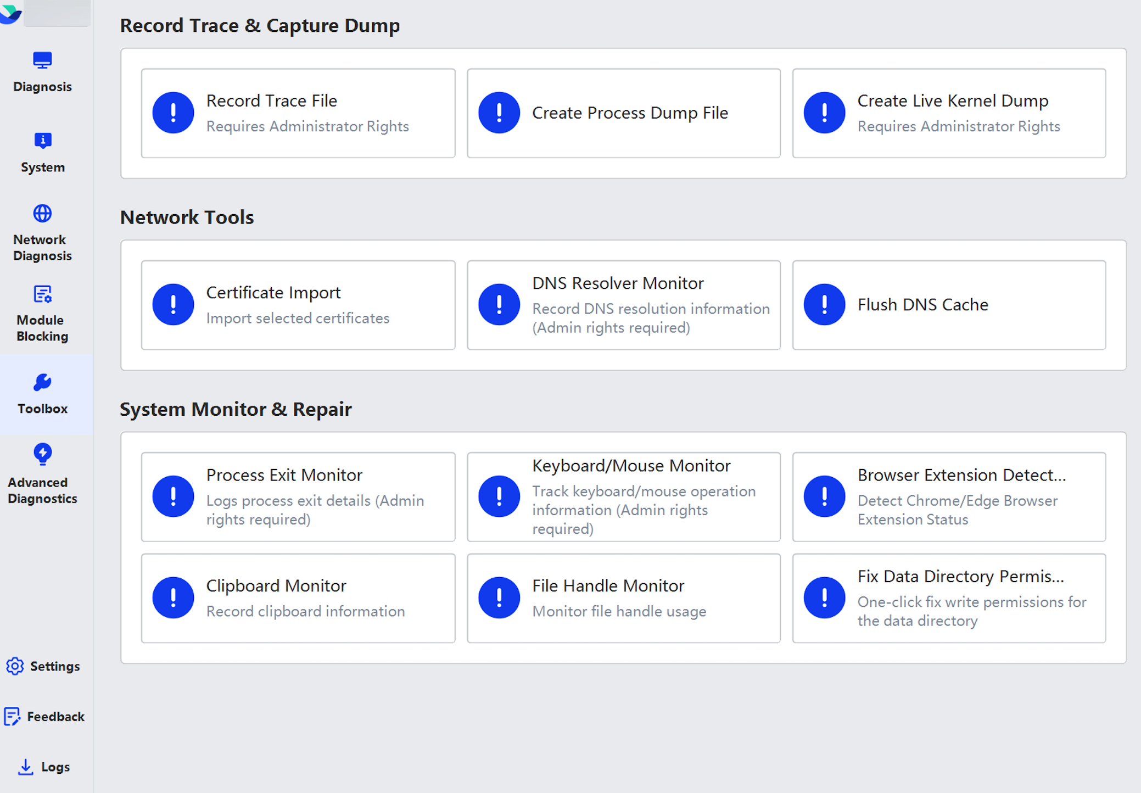Open the System info sidebar icon
The image size is (1141, 793).
tap(43, 141)
